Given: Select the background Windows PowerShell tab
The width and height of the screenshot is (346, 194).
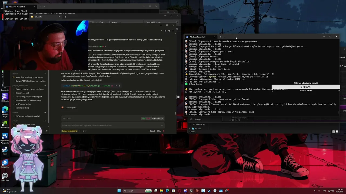Looking at the screenshot, I should (20, 7).
